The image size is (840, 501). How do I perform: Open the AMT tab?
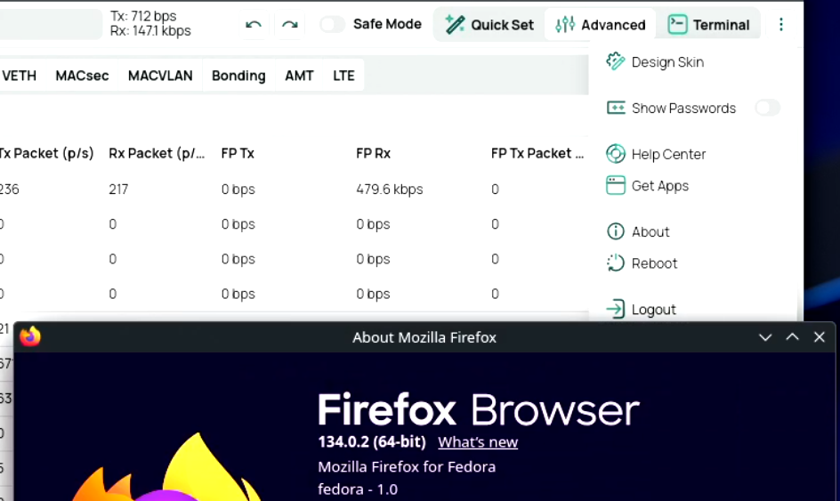click(299, 76)
